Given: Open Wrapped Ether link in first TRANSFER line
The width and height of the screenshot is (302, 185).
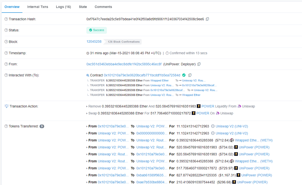Looking at the screenshot, I should (x=160, y=80).
